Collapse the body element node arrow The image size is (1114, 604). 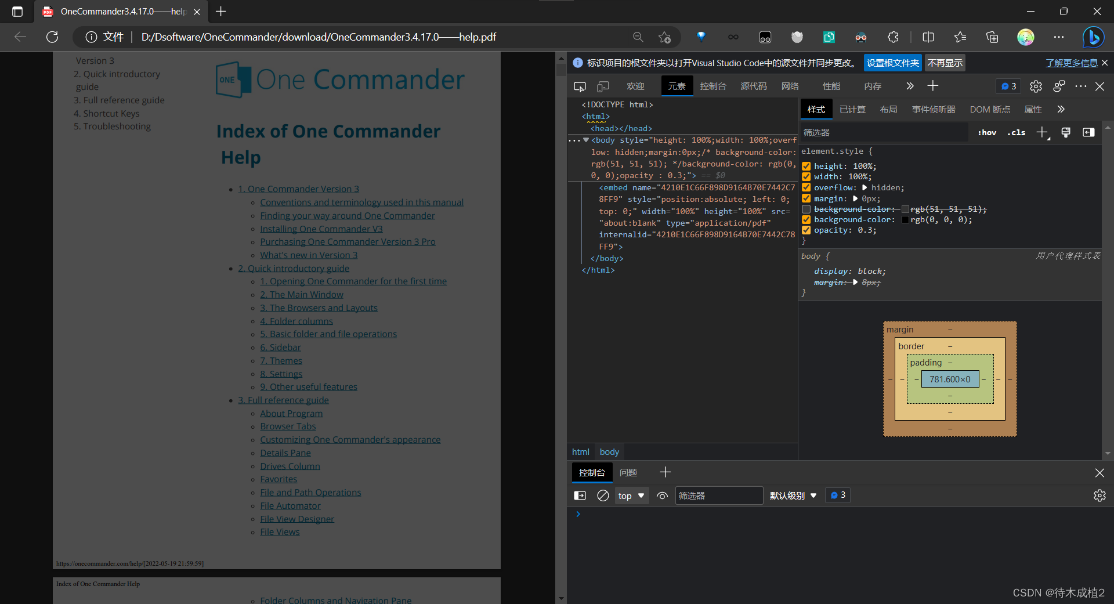click(586, 140)
